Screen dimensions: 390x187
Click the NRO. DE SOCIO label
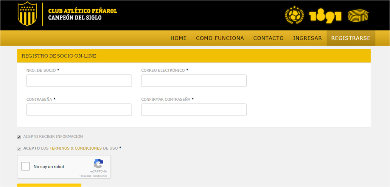41,71
